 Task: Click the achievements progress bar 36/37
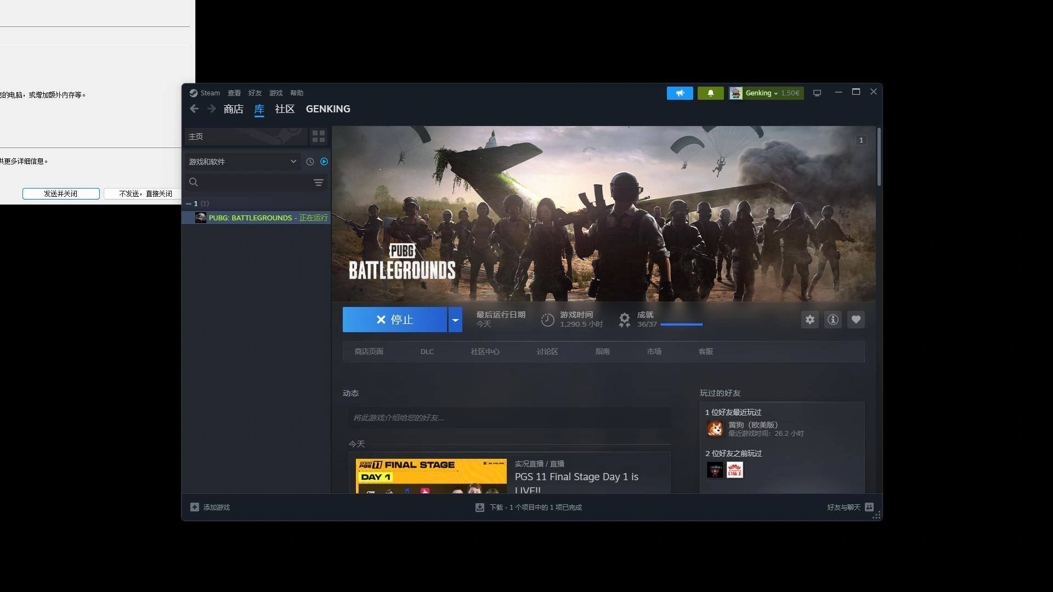[x=682, y=325]
